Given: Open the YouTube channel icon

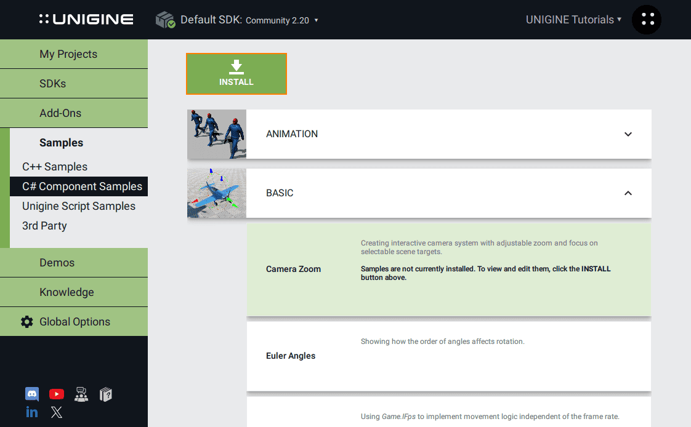Looking at the screenshot, I should [x=57, y=394].
